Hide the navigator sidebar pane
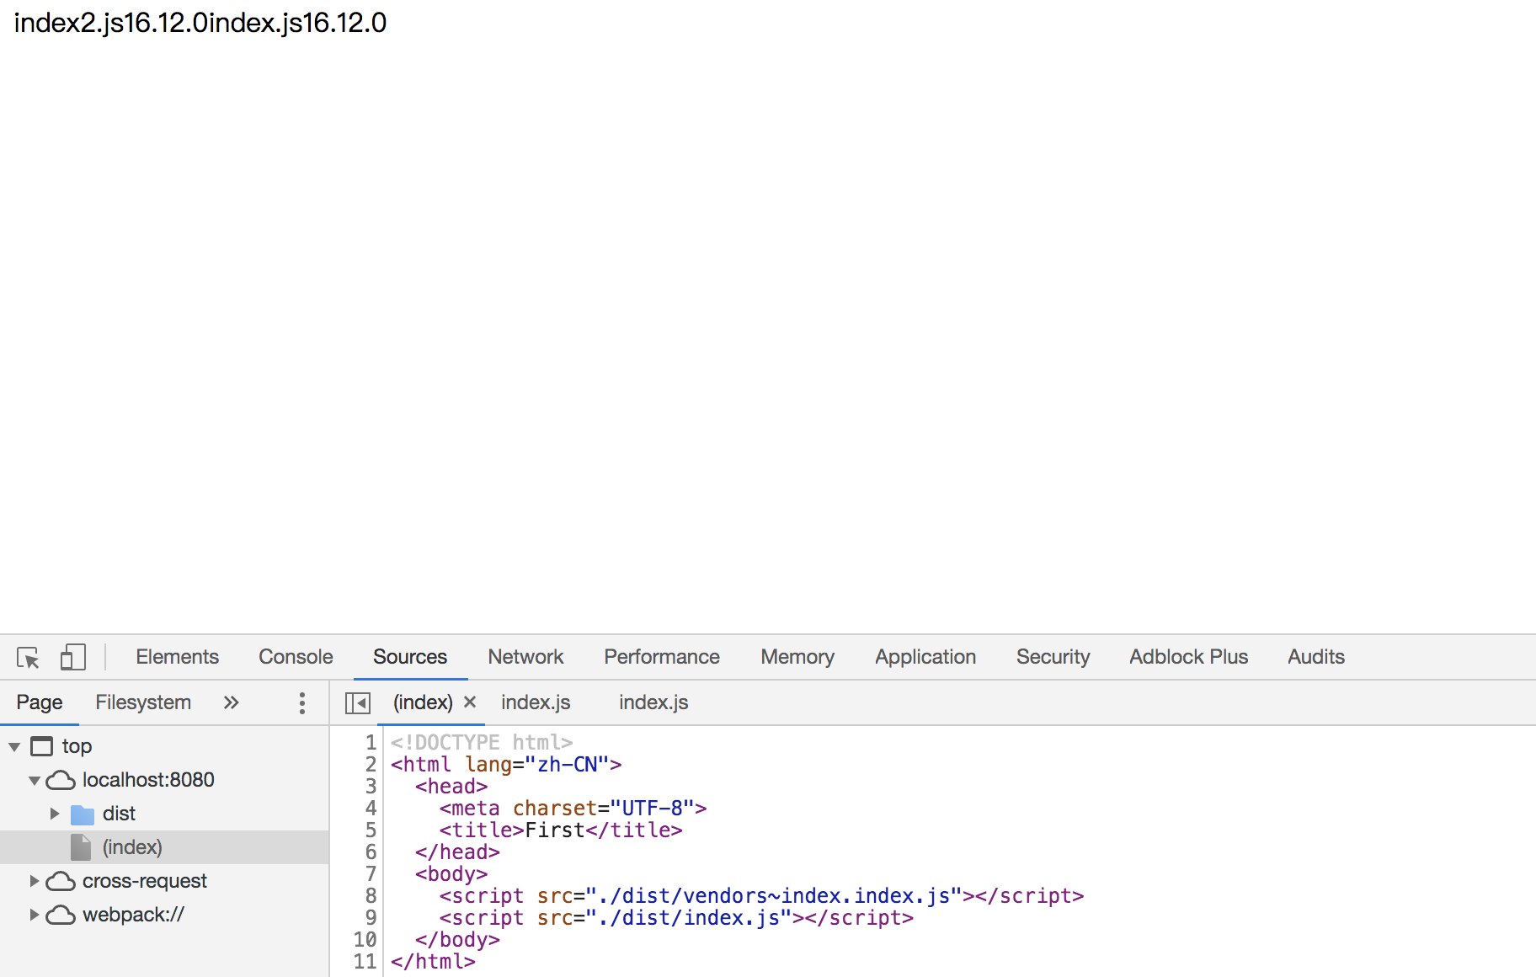1536x977 pixels. (x=358, y=702)
